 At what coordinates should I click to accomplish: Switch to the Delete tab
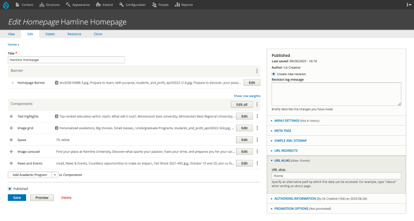(50, 34)
